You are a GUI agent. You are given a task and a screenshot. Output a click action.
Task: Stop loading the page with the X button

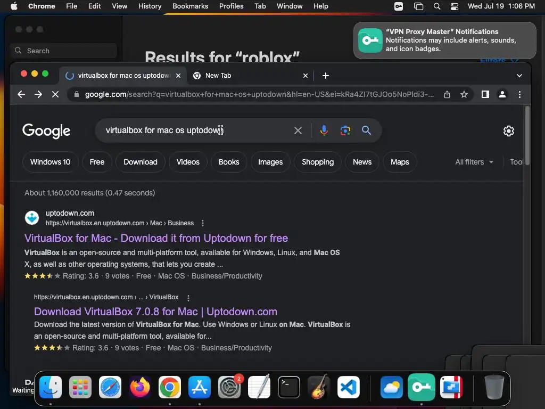pyautogui.click(x=55, y=94)
